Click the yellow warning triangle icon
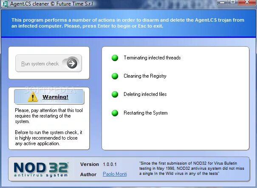257x188 pixels. point(33,97)
